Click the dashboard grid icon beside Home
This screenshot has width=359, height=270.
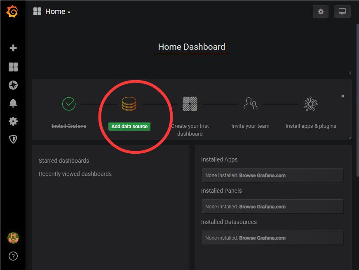(37, 11)
